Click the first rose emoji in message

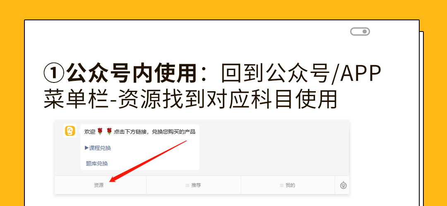[100, 131]
